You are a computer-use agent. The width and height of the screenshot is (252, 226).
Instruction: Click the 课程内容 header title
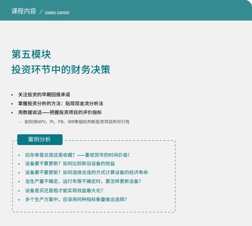click(x=24, y=11)
